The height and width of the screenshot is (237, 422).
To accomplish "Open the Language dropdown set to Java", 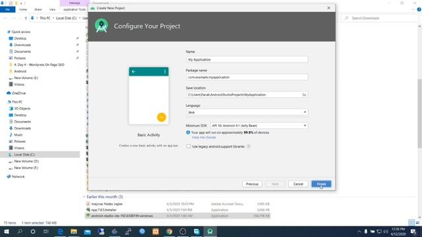I will [x=247, y=112].
